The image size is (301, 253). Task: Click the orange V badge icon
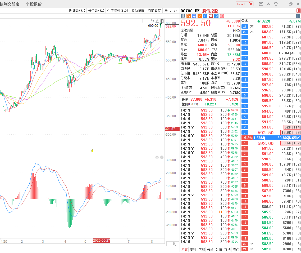200,16
